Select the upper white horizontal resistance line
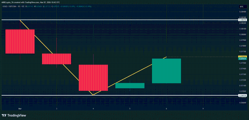This screenshot has height=120, width=249. (x=116, y=20)
